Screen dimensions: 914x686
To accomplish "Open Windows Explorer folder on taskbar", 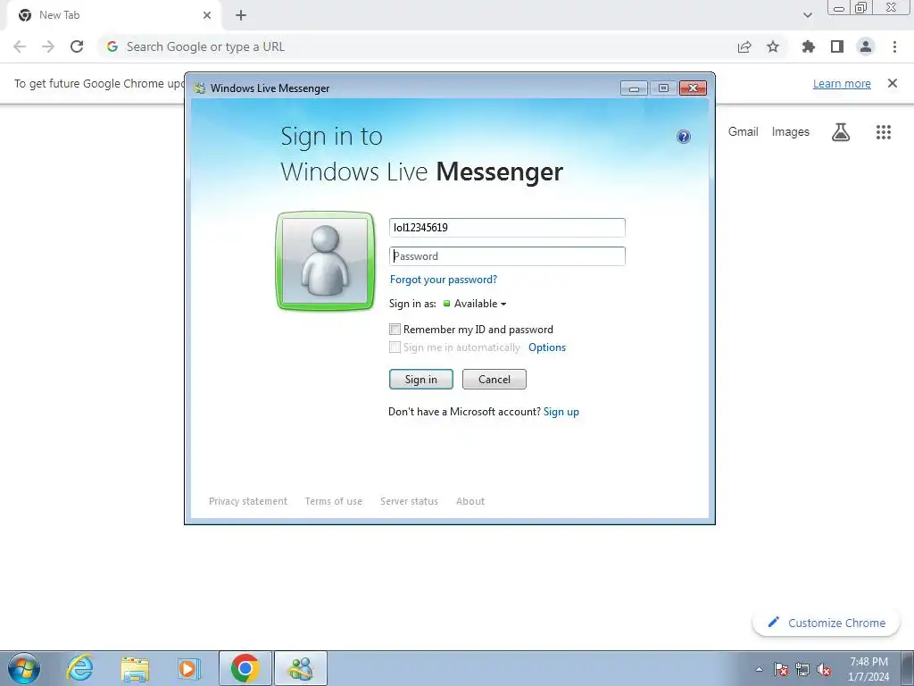I will pos(135,668).
